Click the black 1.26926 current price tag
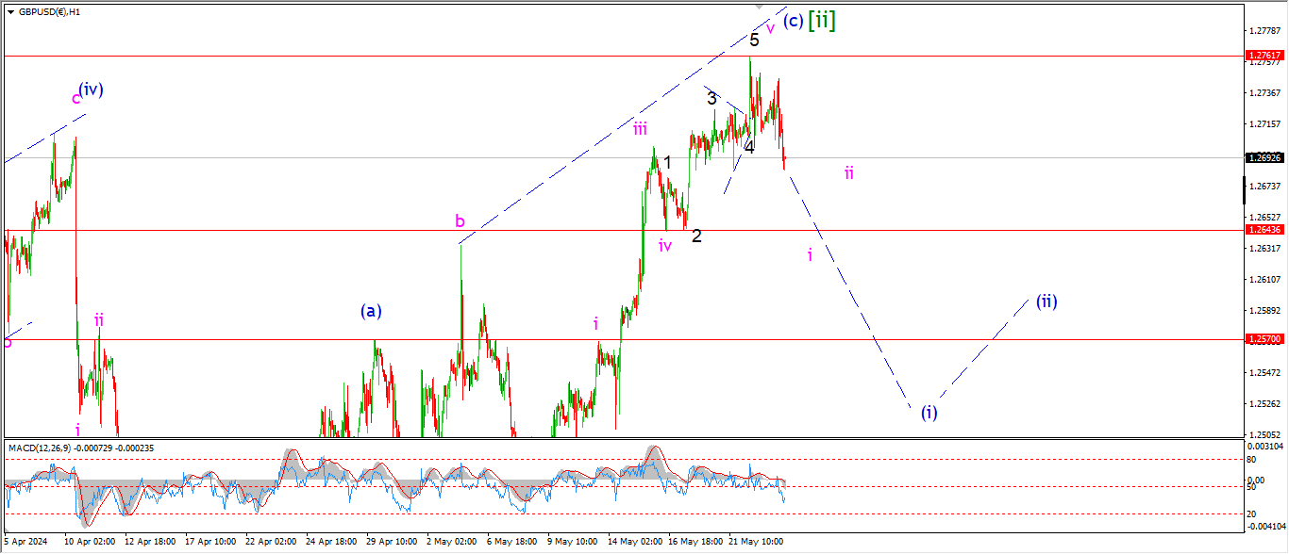Screen dimensions: 1289x554 tap(1264, 158)
